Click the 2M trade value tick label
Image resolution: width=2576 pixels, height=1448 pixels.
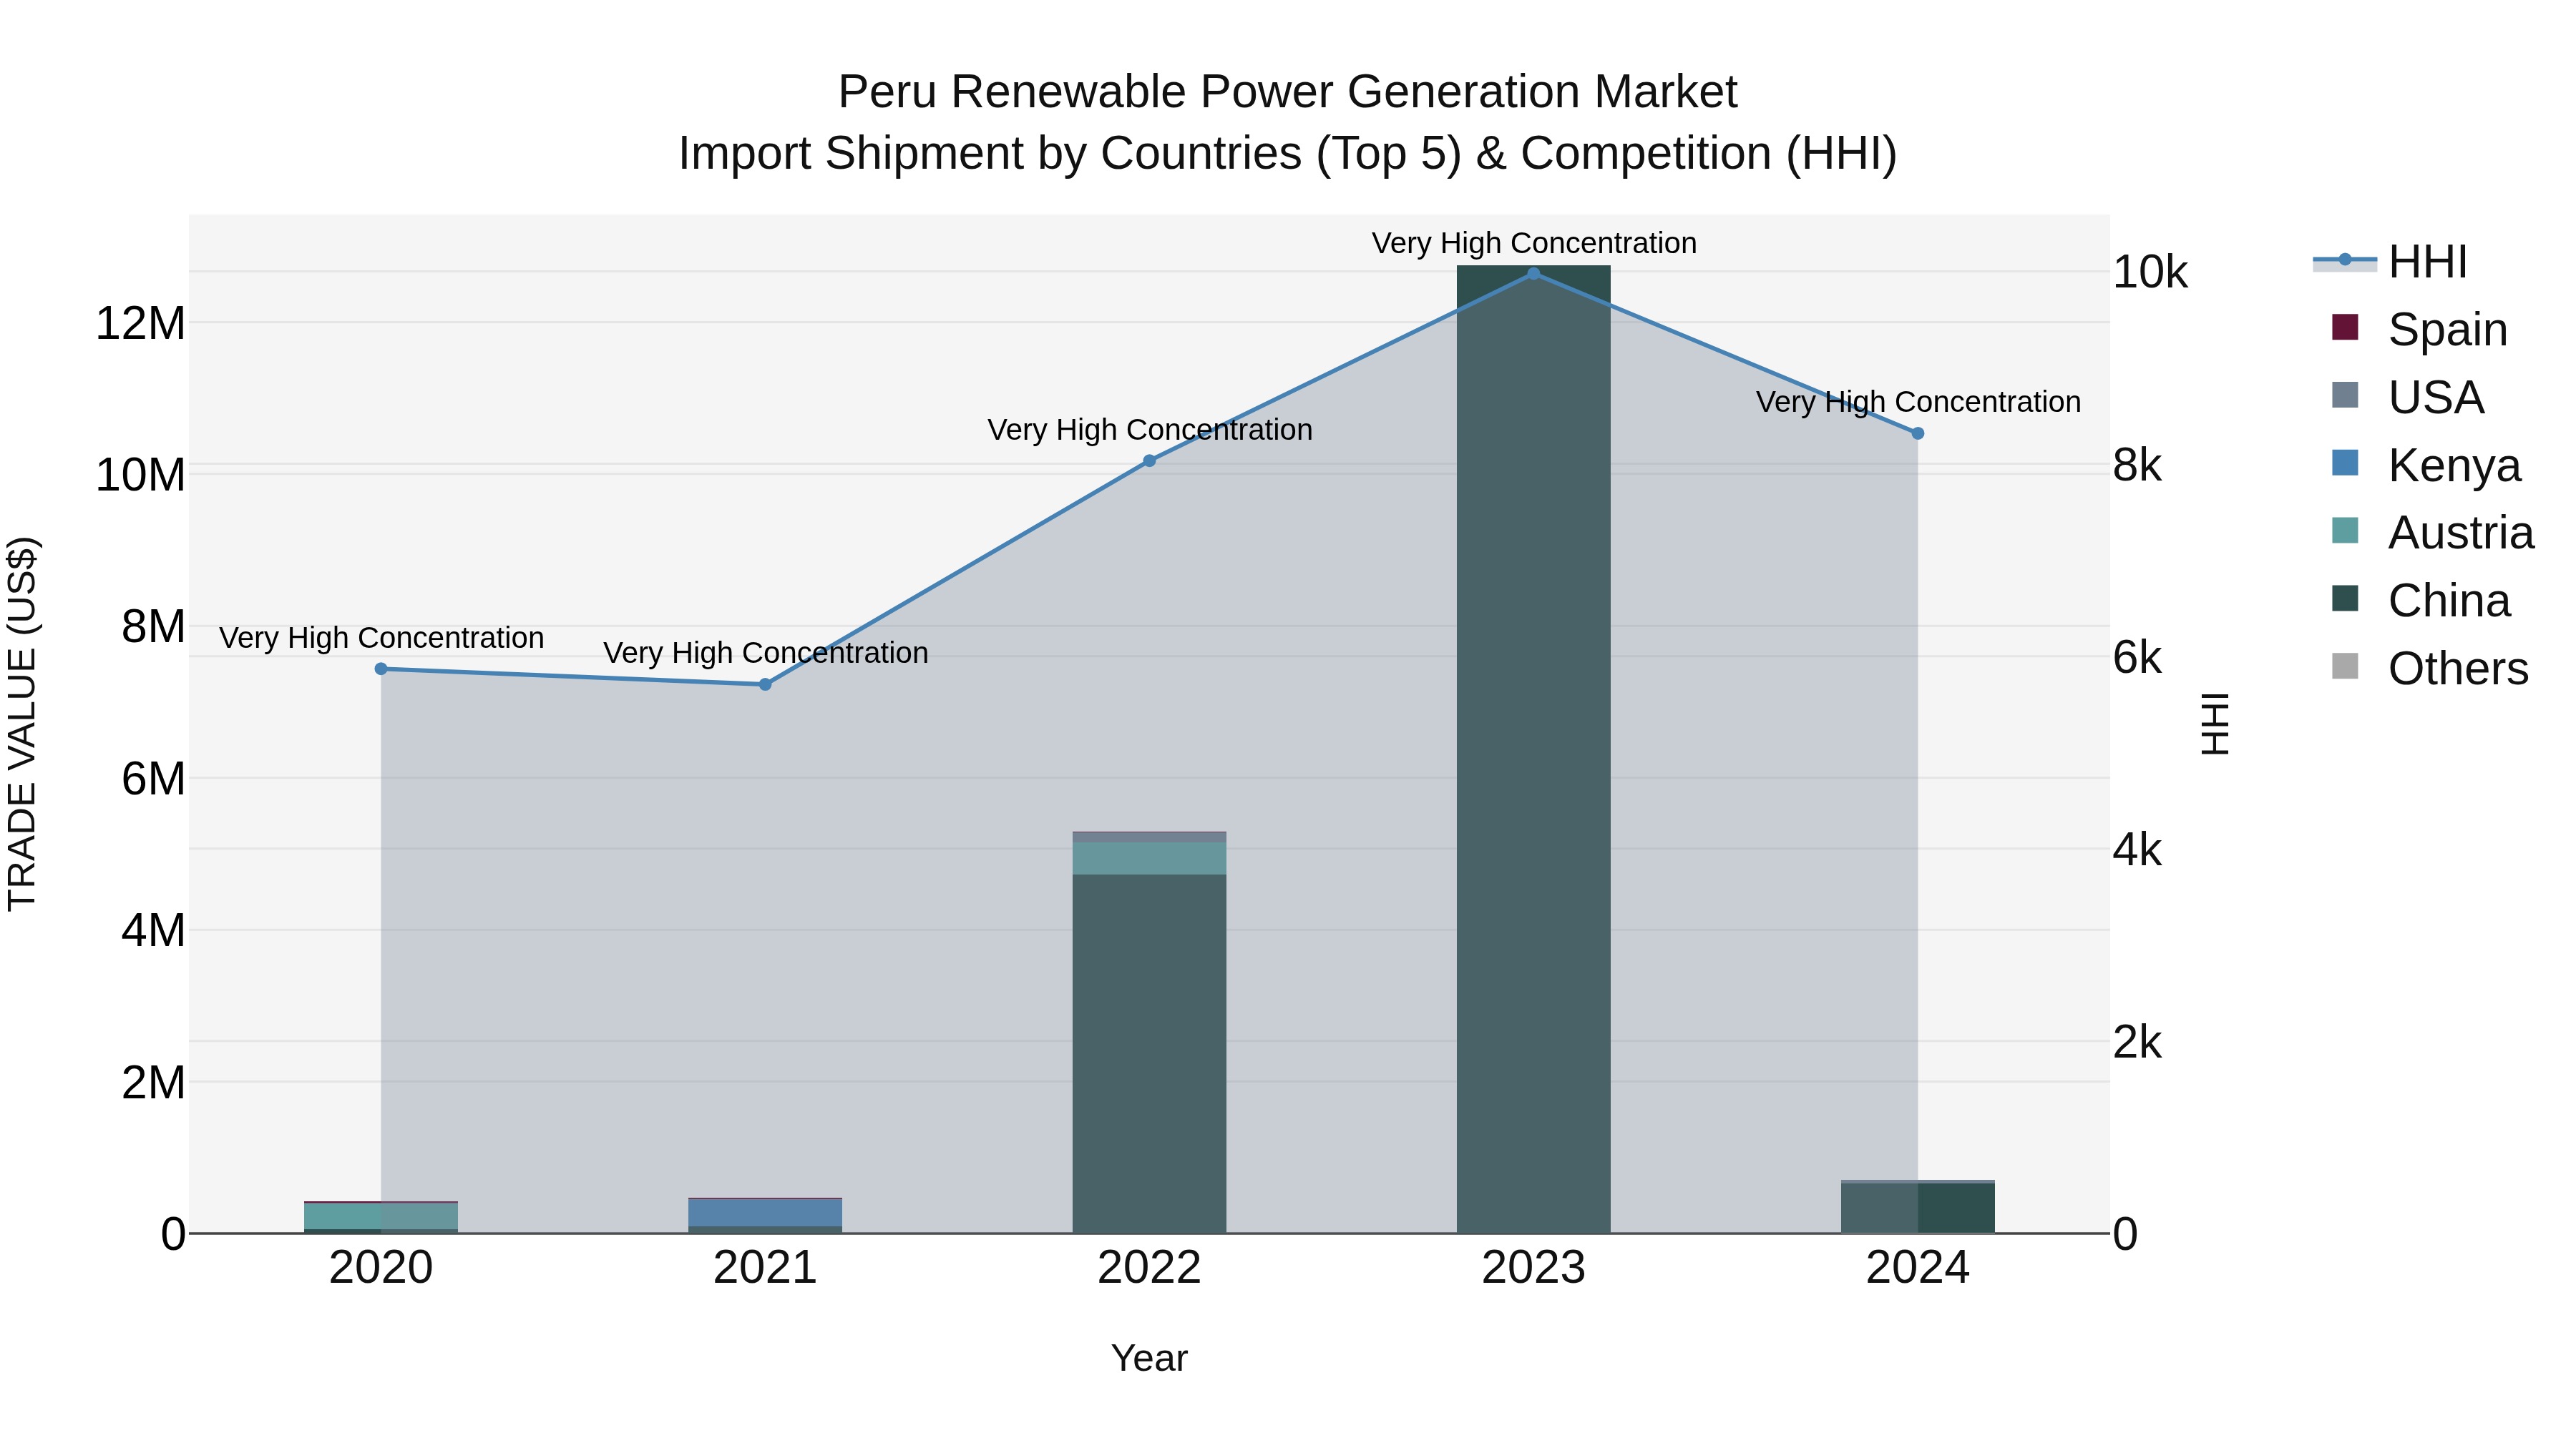153,1083
